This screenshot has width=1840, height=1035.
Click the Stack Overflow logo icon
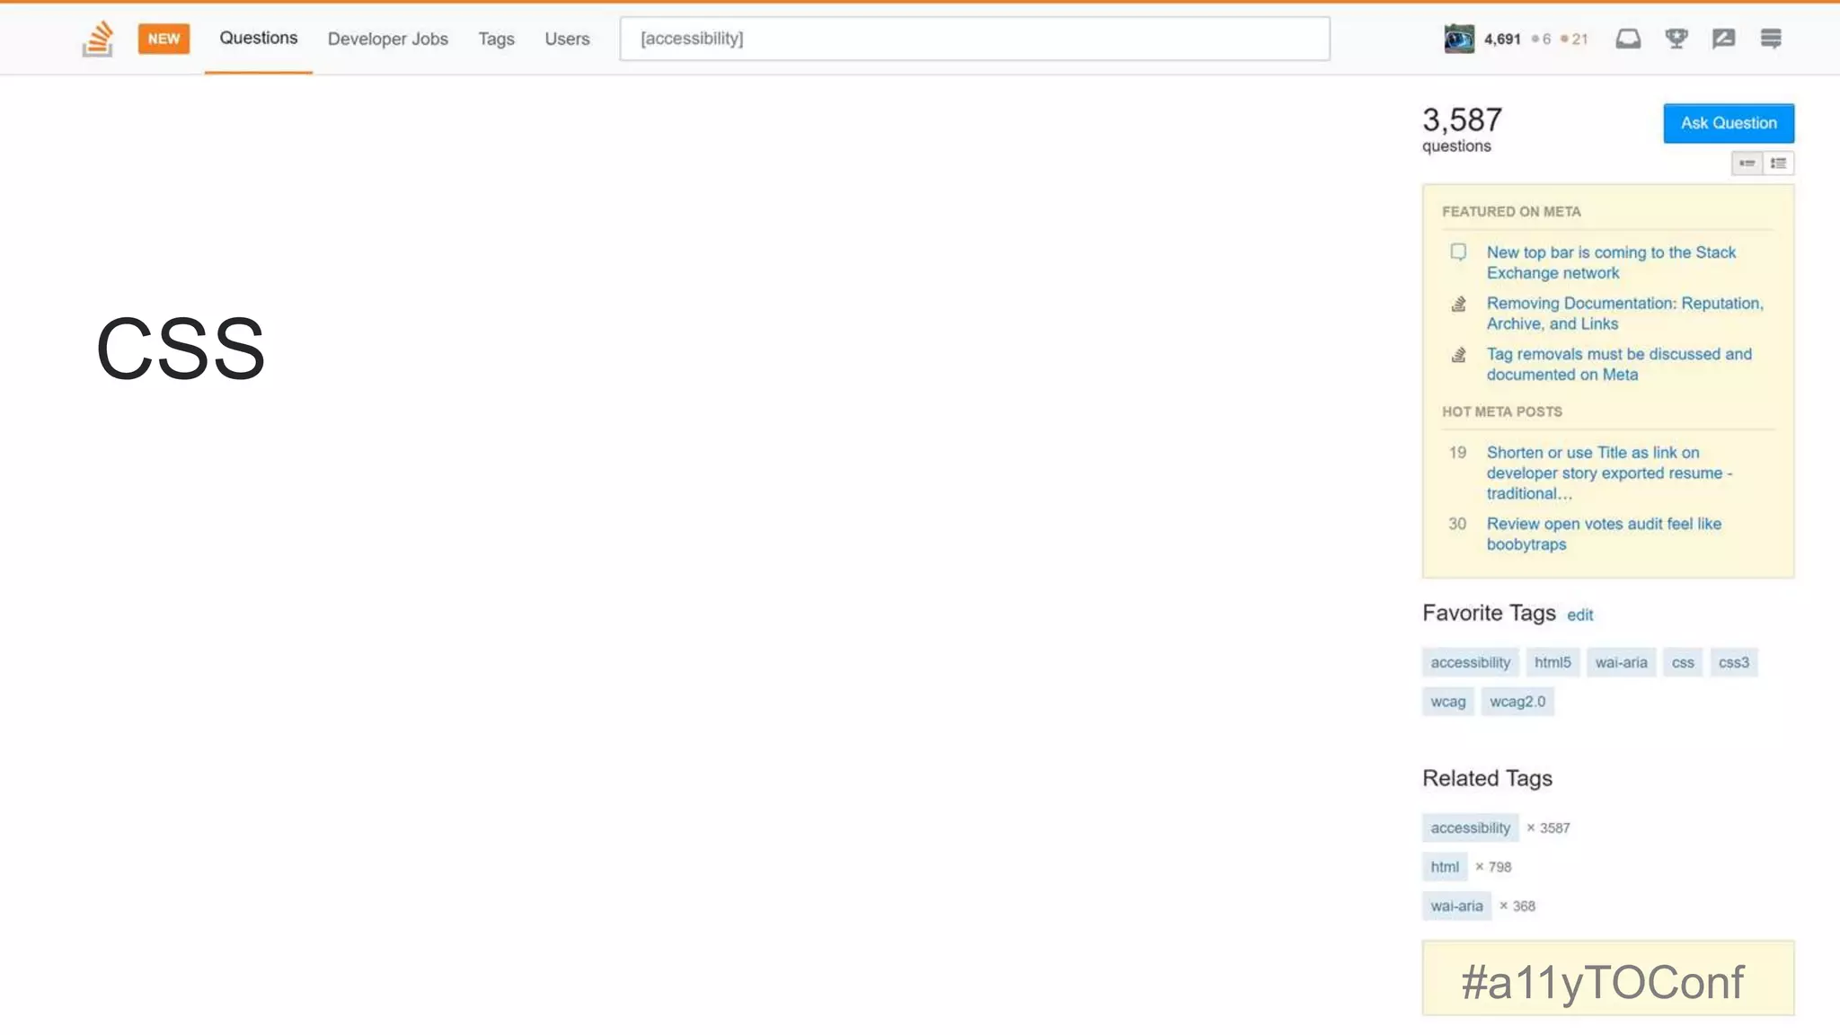click(98, 39)
